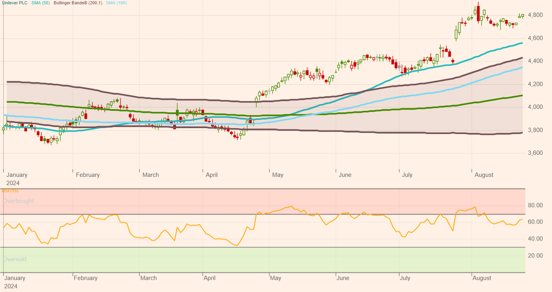The height and width of the screenshot is (292, 552).
Task: Select the 3,600 price axis label
Action: coord(535,153)
